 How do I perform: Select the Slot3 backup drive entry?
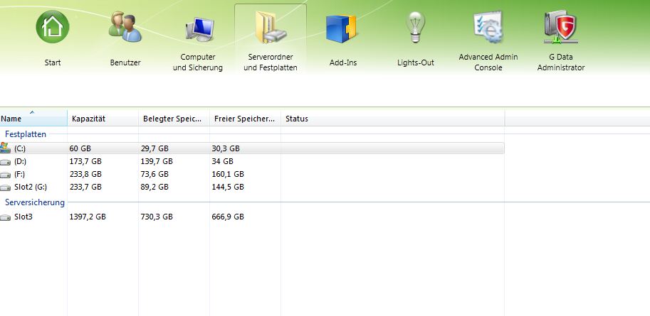click(23, 217)
